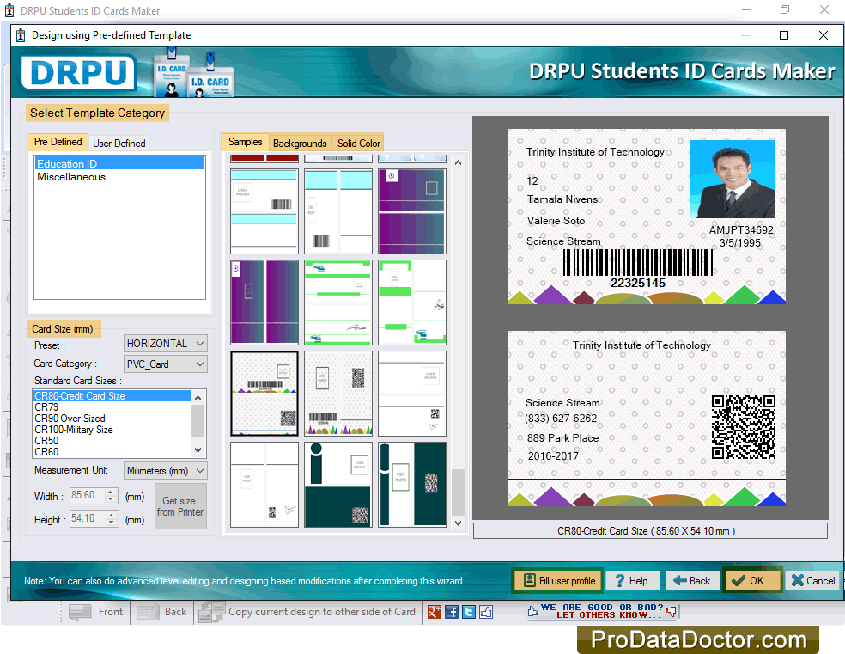845x654 pixels.
Task: Select CR50 card size
Action: 112,441
